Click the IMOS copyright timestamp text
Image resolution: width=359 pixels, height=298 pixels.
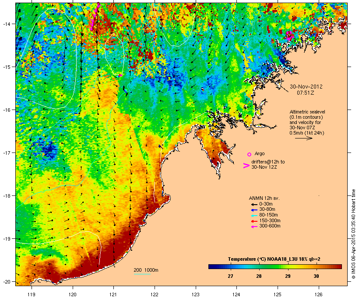click(x=353, y=234)
